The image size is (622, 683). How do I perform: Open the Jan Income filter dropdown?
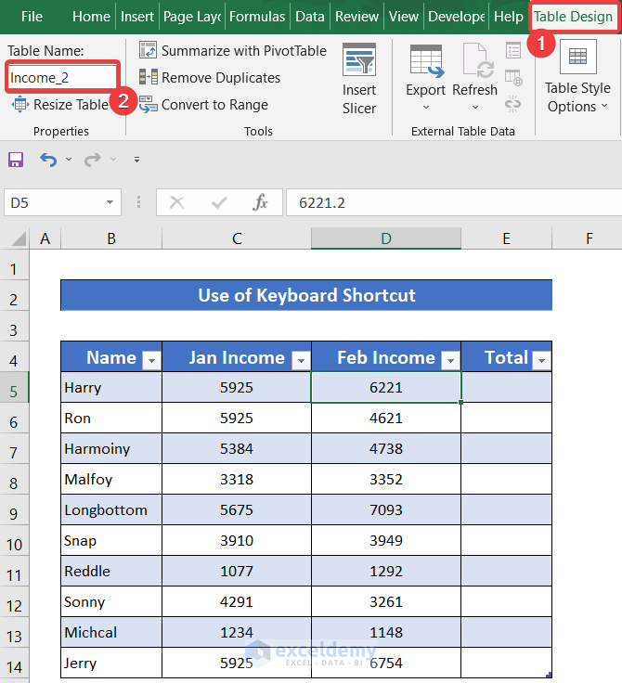tap(300, 360)
